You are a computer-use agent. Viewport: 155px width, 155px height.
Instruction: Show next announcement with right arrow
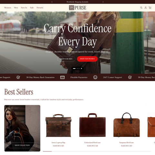pyautogui.click(x=103, y=2)
